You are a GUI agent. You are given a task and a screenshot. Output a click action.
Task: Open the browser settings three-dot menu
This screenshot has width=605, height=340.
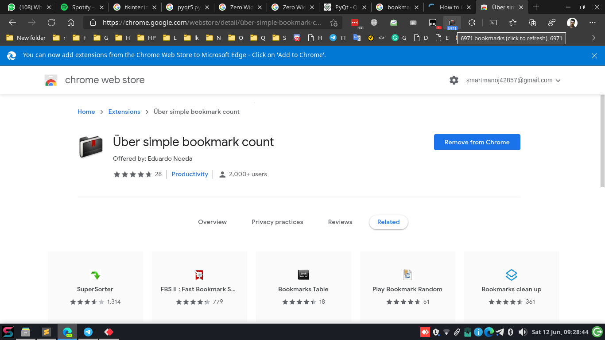592,23
